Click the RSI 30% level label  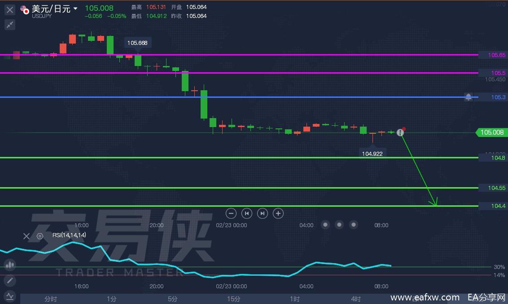[499, 267]
